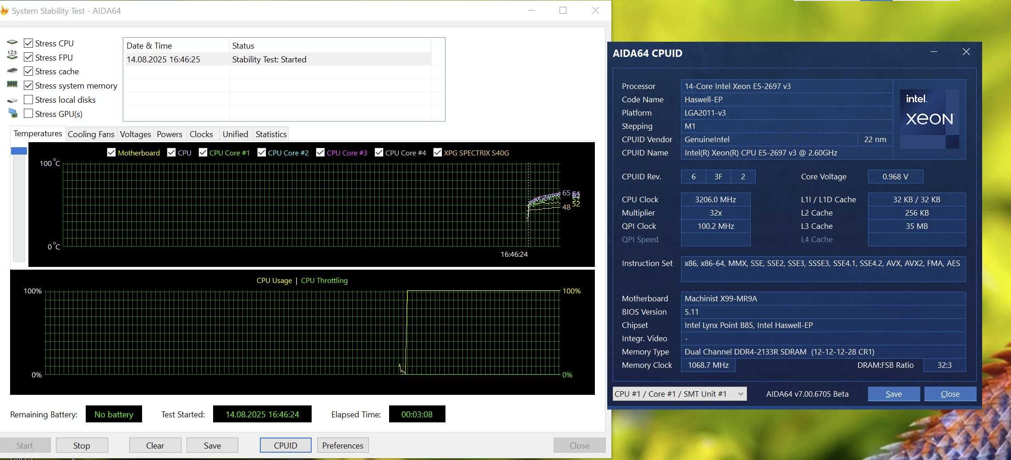Click Save in Stability Test window
Viewport: 1011px width, 460px height.
coord(212,445)
